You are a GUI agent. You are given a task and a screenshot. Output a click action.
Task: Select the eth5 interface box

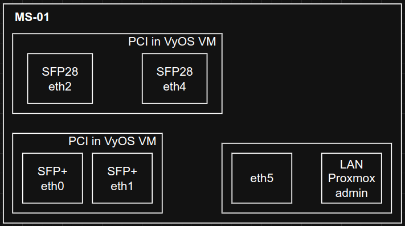[x=261, y=178]
